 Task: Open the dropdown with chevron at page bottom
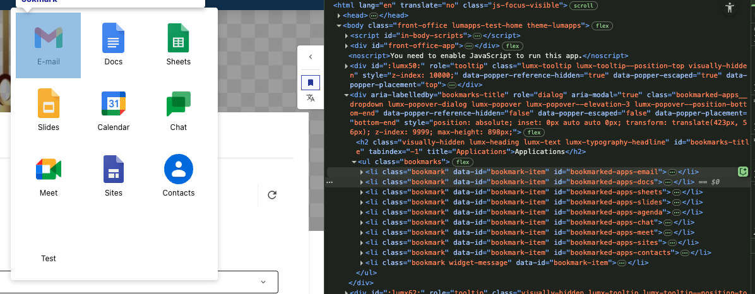(263, 282)
